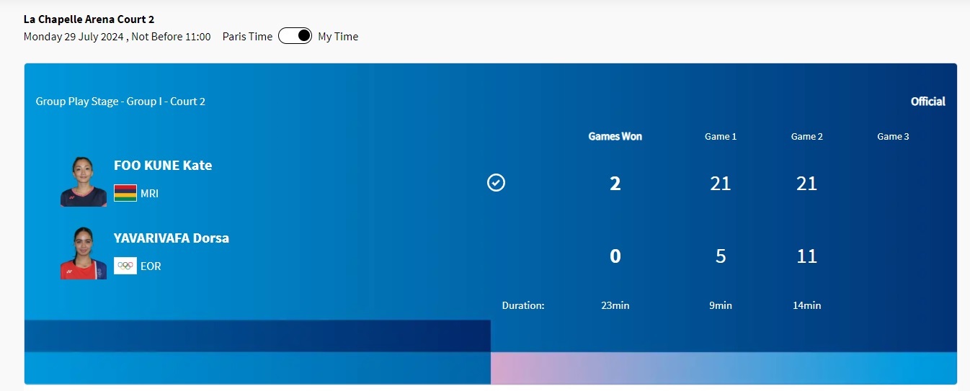Click the Paris Time label
970x391 pixels.
click(247, 36)
